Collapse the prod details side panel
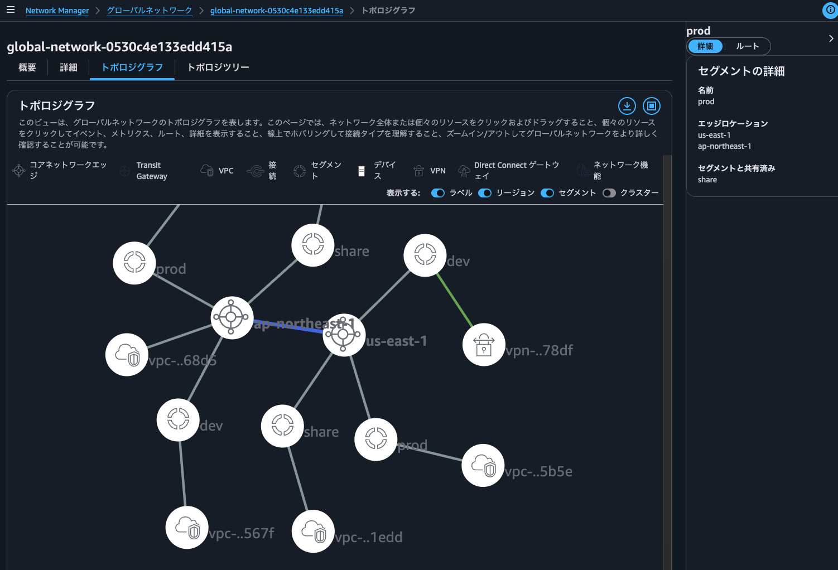 831,38
